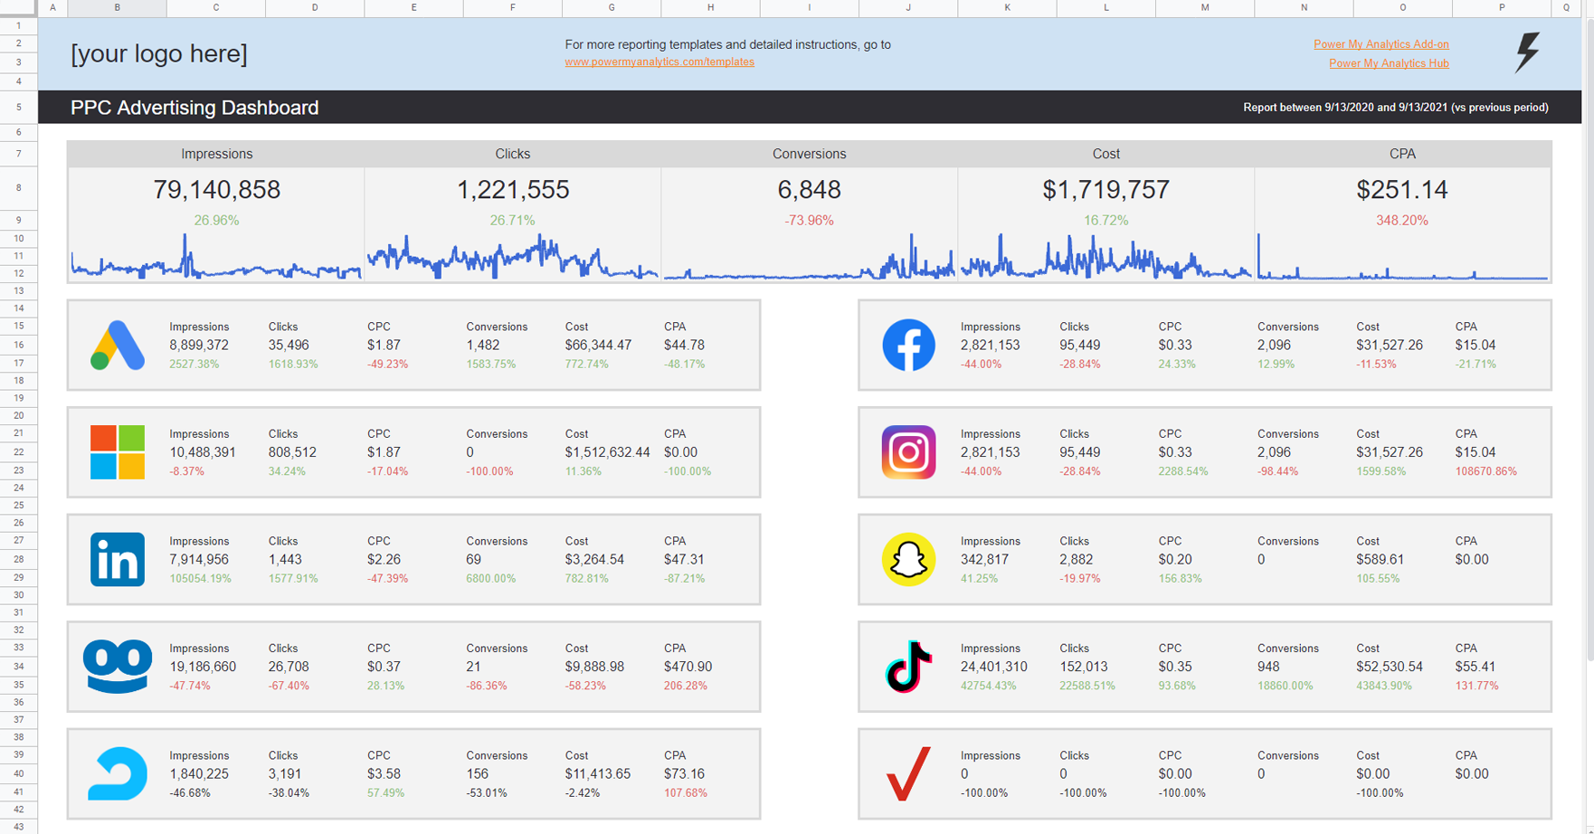Select LinkedIn impressions 7,914,956

pyautogui.click(x=199, y=560)
